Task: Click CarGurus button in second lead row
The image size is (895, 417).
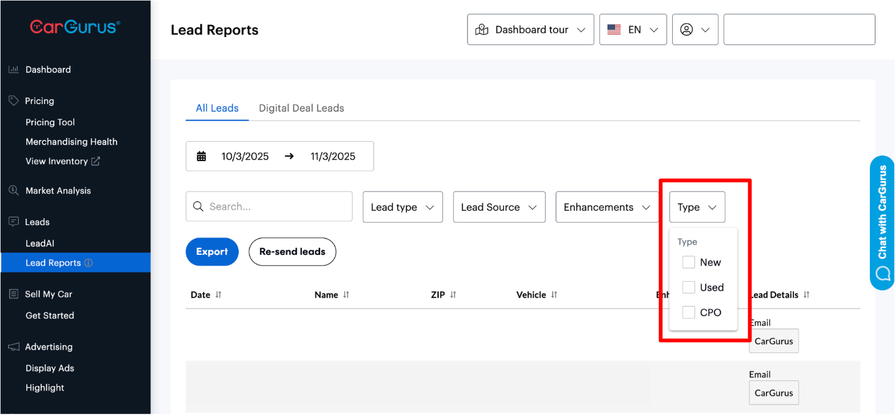Action: pyautogui.click(x=774, y=393)
